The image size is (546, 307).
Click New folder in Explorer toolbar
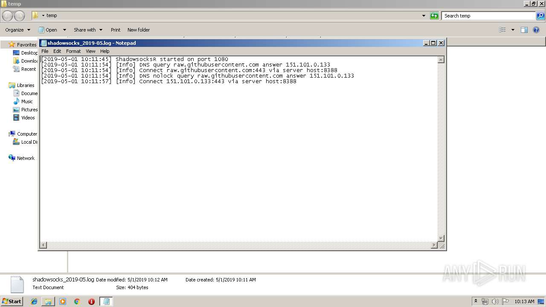coord(139,30)
